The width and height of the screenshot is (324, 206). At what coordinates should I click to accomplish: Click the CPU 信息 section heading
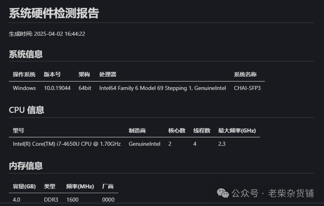[27, 110]
